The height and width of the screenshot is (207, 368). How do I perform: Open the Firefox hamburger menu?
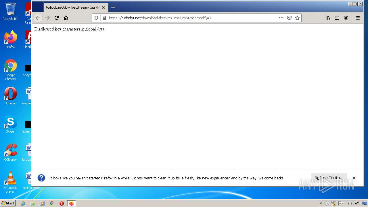(x=358, y=18)
